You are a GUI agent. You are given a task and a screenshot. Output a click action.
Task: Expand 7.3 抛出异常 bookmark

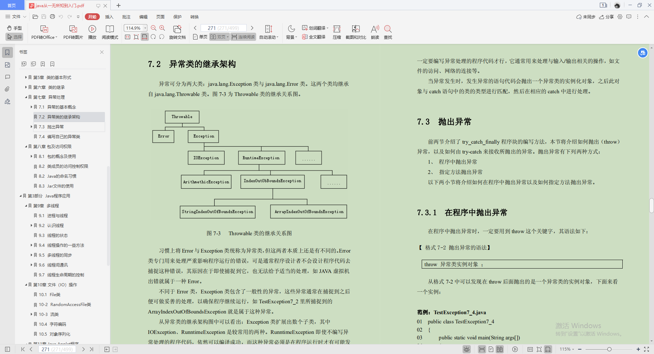coord(31,127)
